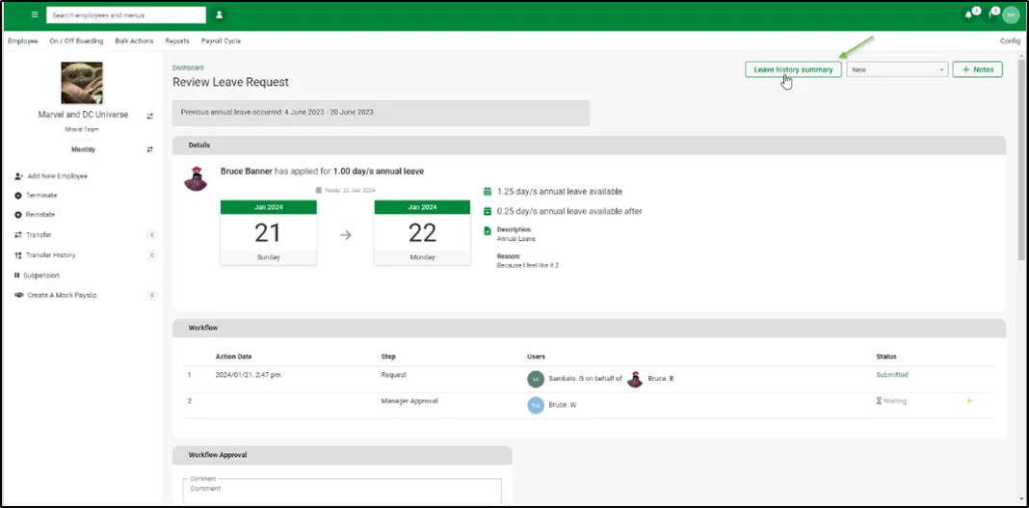The image size is (1029, 508).
Task: Click the swap icon next to Monthly
Action: click(x=149, y=149)
